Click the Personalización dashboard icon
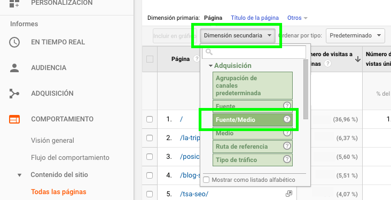Image resolution: width=391 pixels, height=200 pixels. tap(14, 4)
